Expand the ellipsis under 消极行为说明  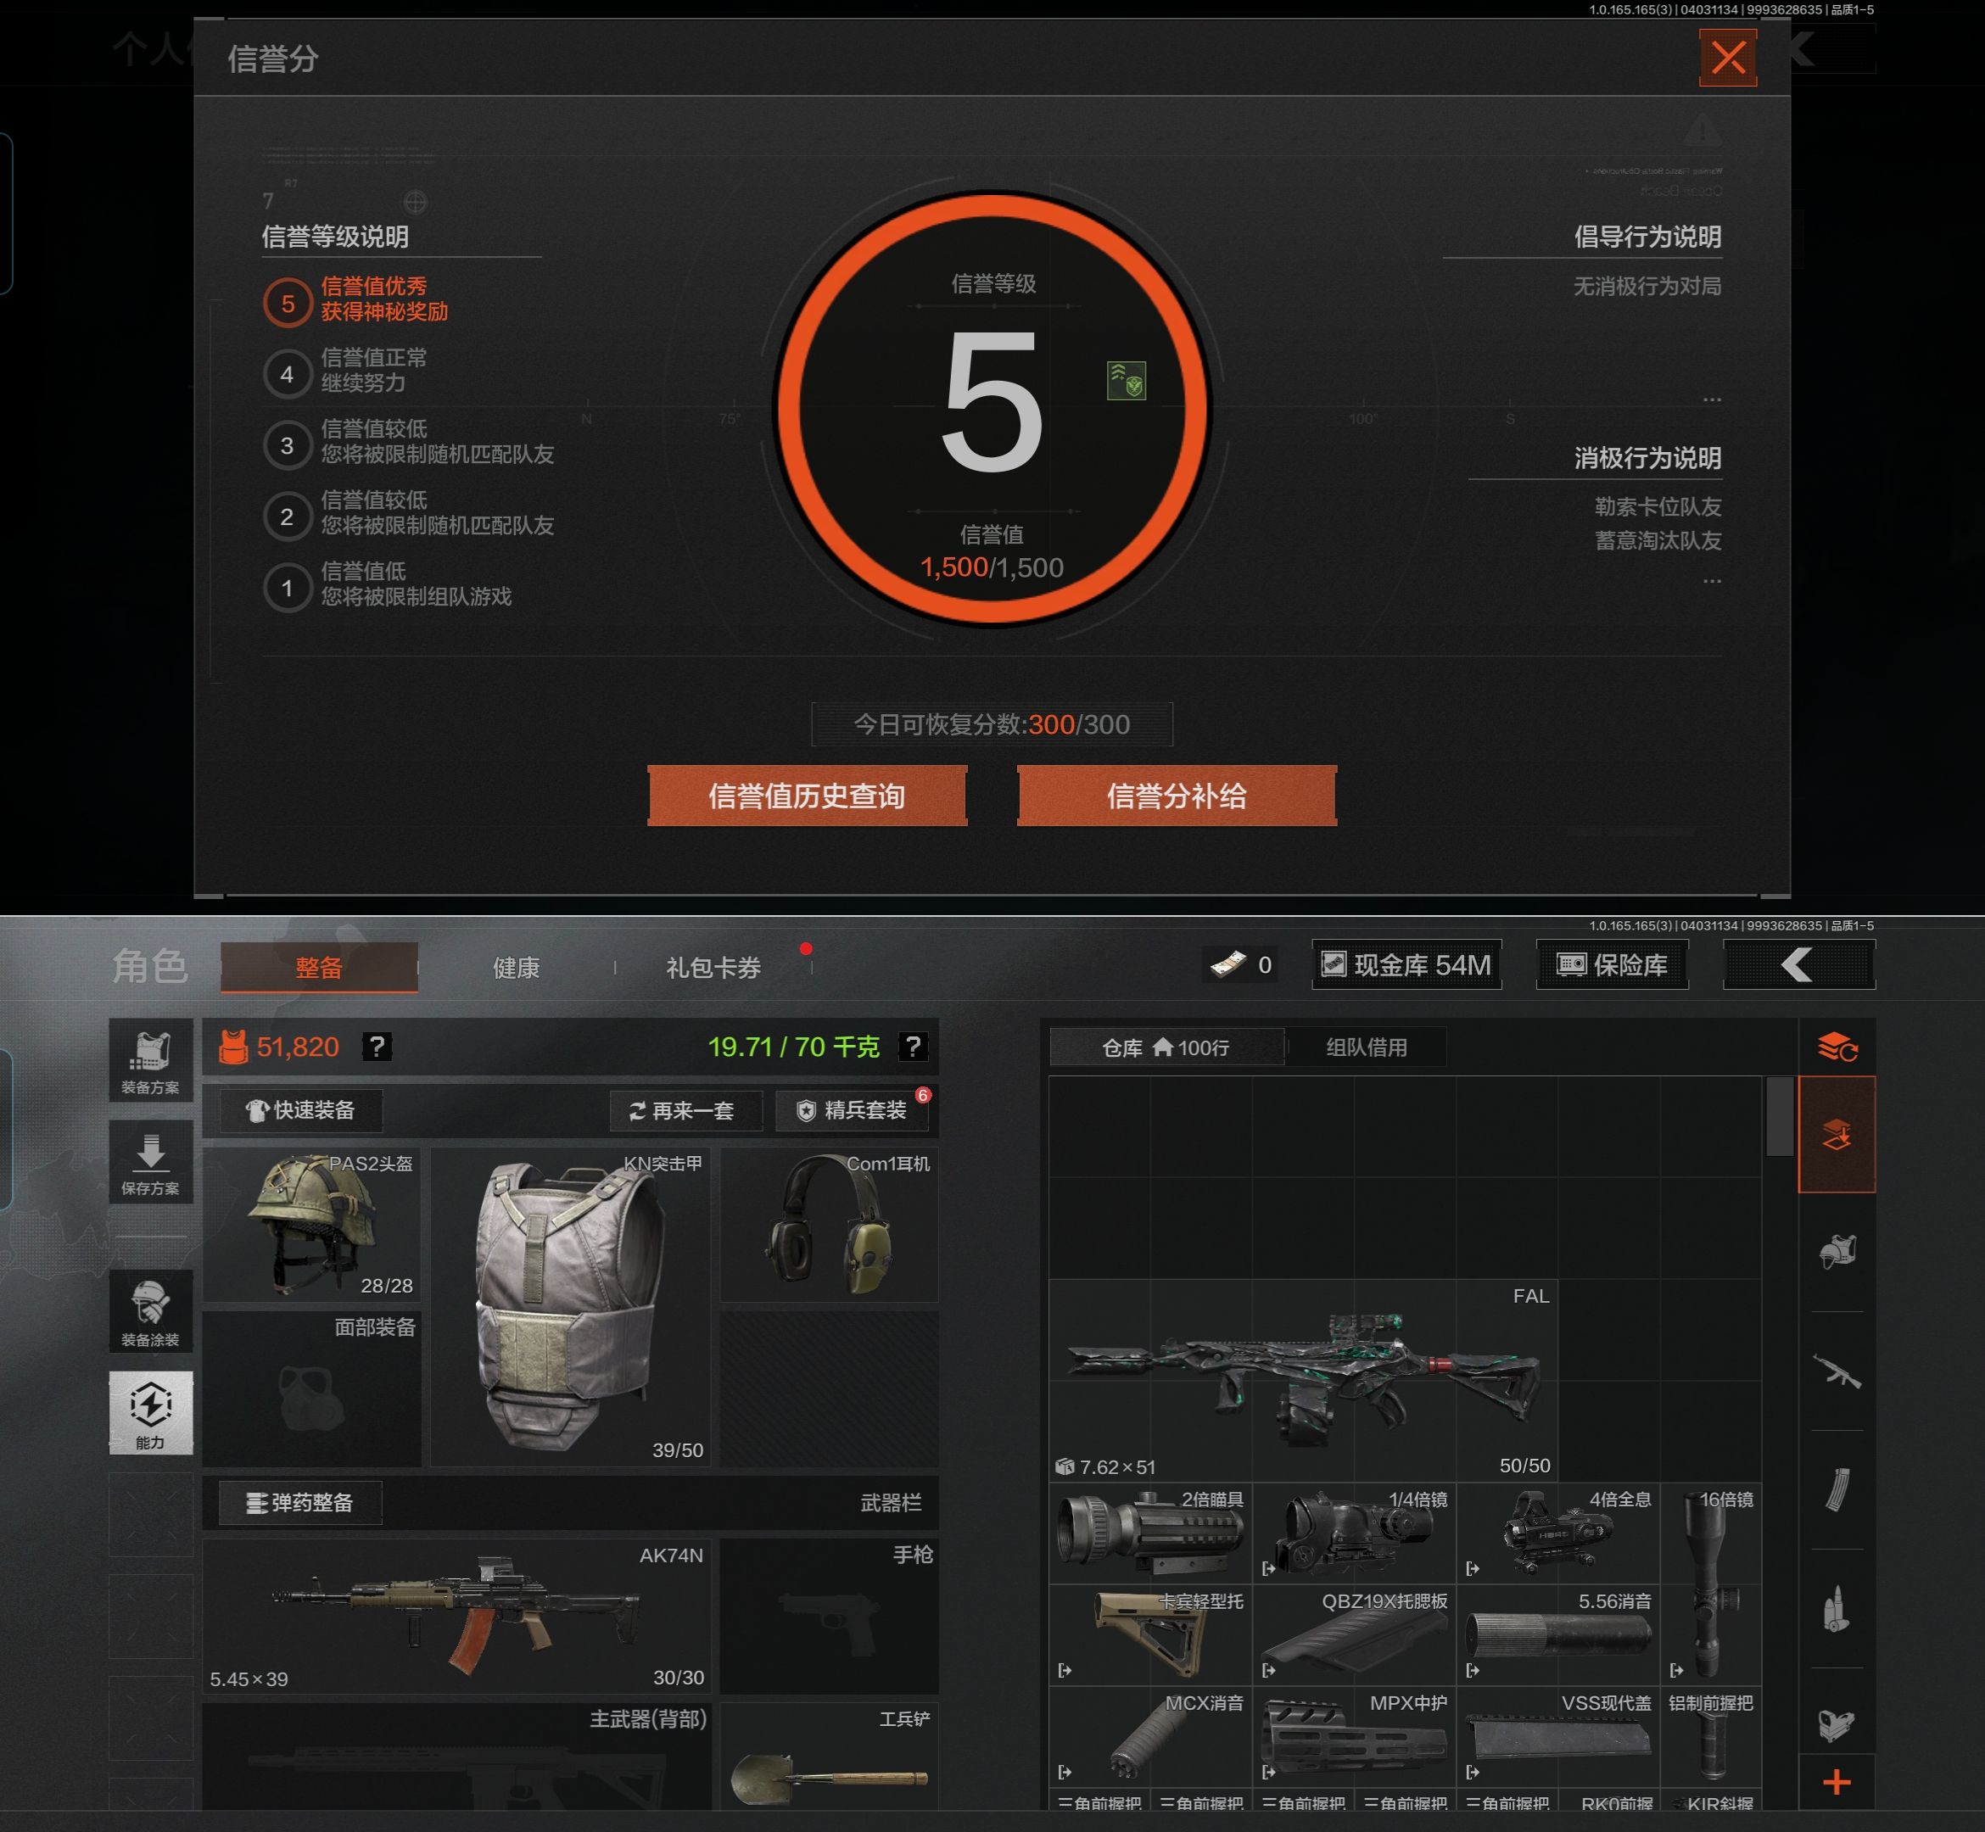click(1713, 580)
